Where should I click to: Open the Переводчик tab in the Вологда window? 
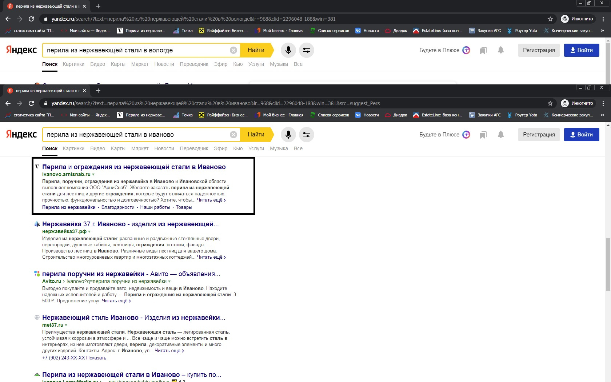(x=194, y=64)
